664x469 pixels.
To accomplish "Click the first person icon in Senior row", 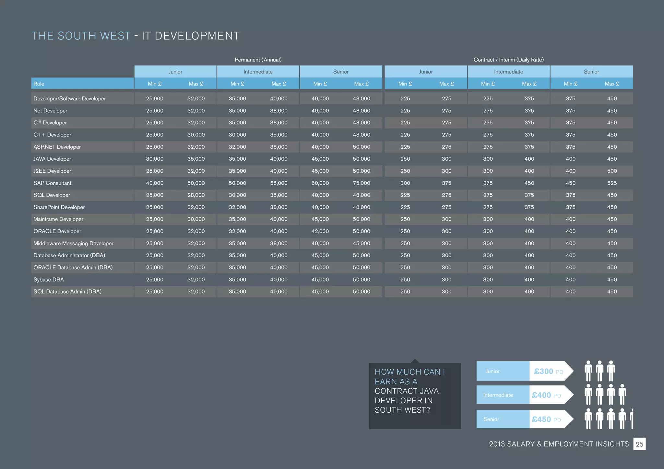I will point(588,419).
